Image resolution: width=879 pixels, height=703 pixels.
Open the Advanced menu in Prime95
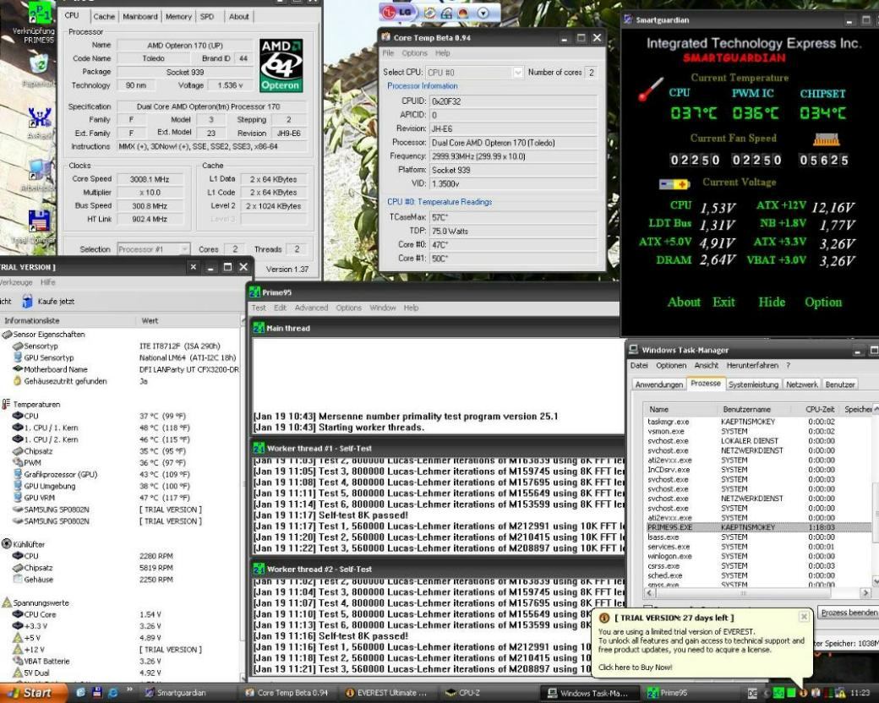pyautogui.click(x=311, y=308)
